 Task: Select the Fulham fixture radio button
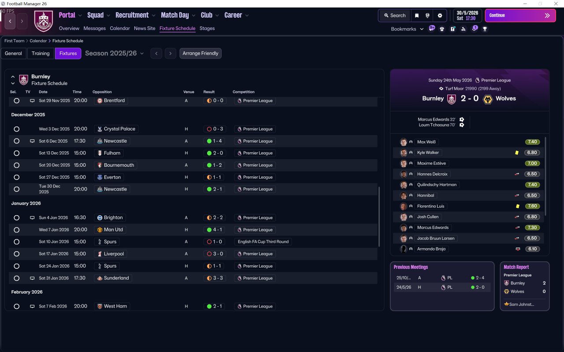(x=16, y=153)
